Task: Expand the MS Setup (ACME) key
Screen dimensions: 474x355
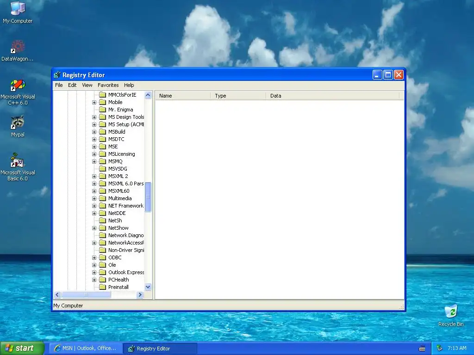Action: point(94,124)
